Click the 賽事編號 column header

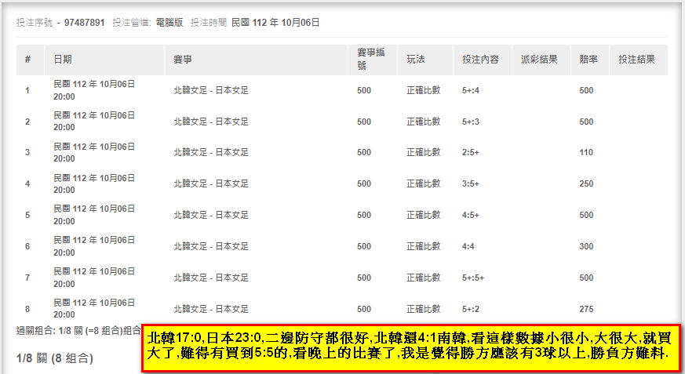(x=371, y=60)
